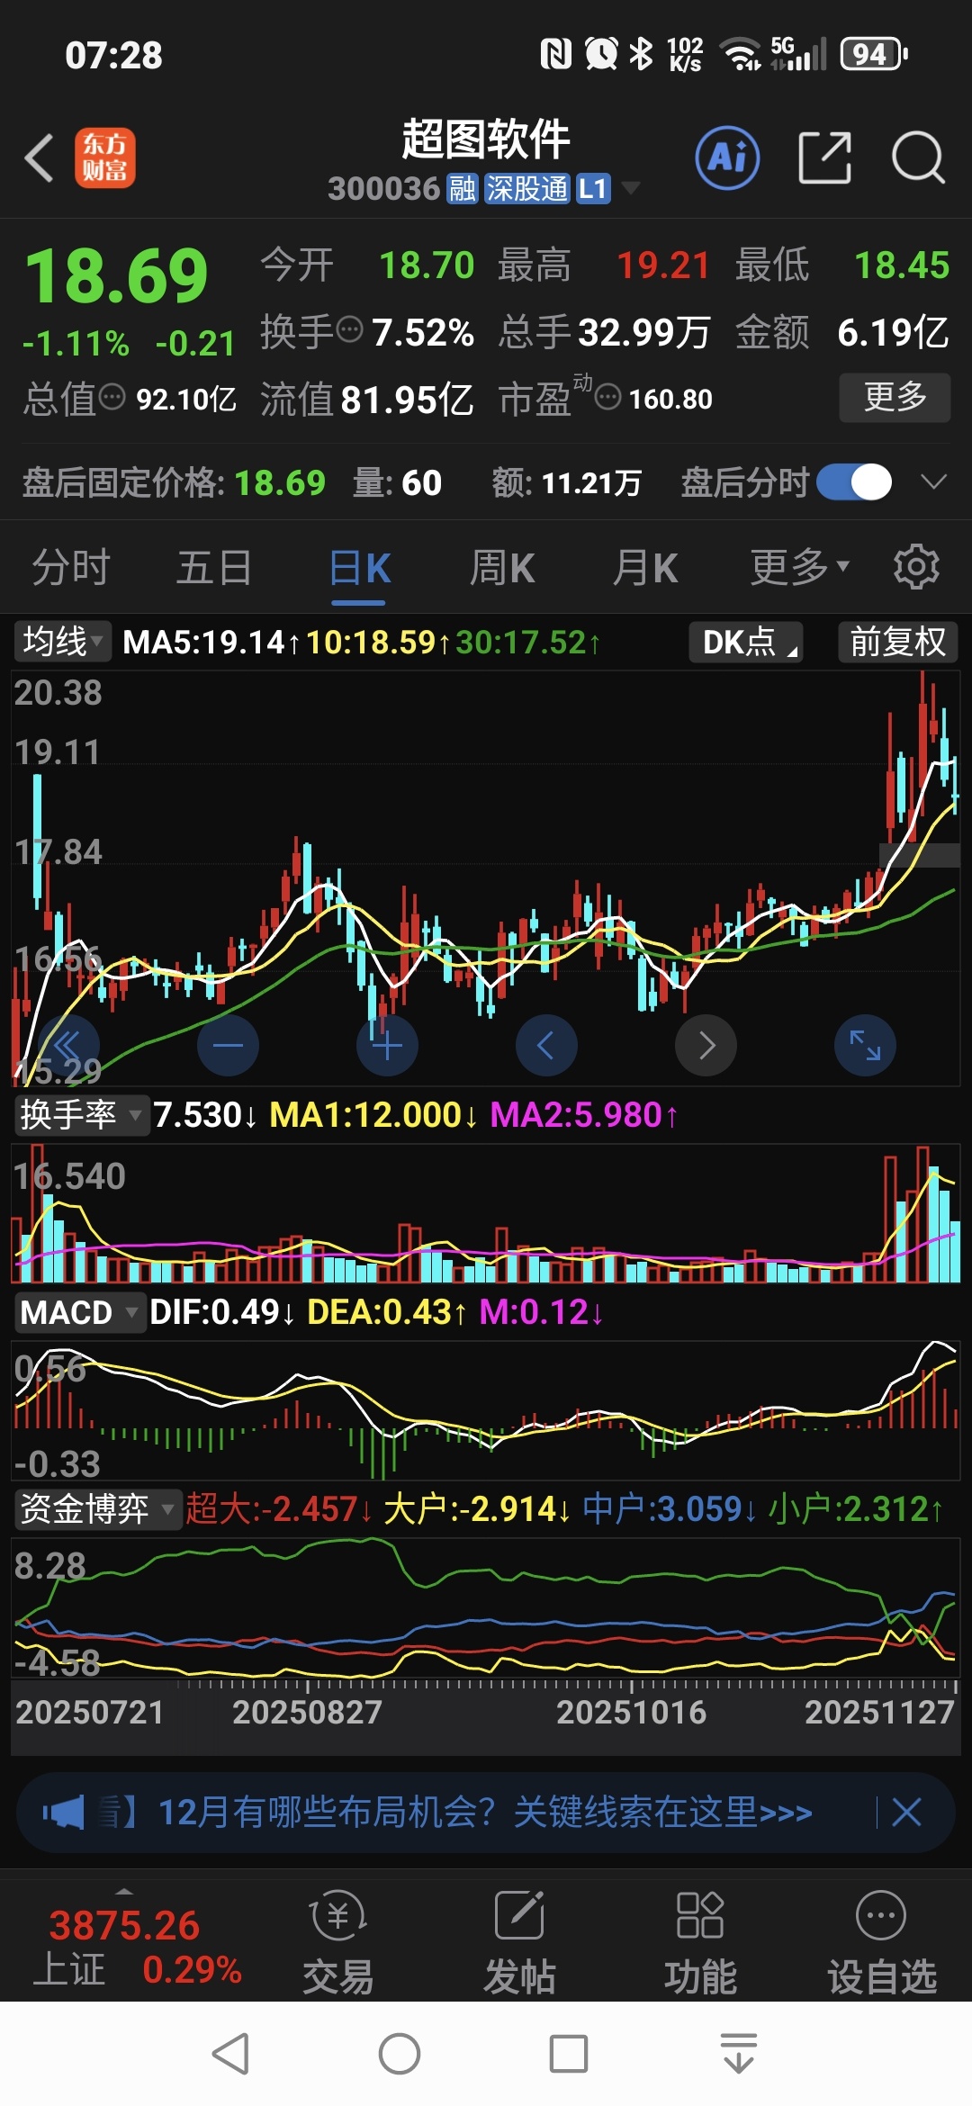Switch to the 五日 tab

[x=214, y=567]
